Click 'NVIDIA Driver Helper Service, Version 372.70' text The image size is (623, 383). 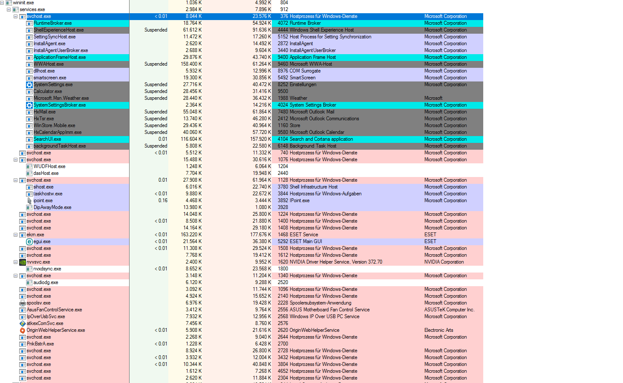[336, 262]
